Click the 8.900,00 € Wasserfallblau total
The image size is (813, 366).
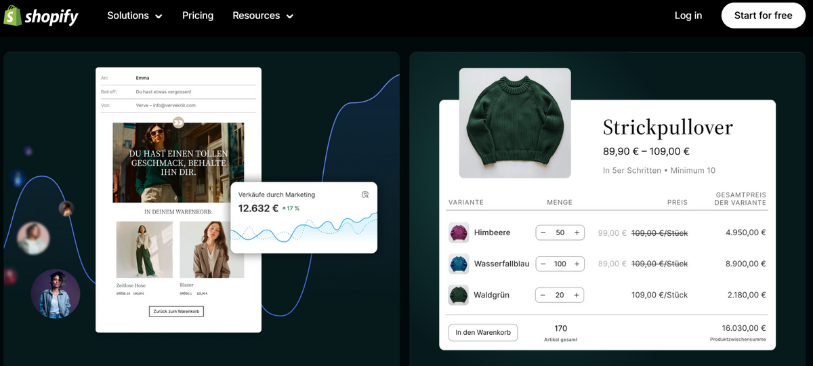coord(746,264)
